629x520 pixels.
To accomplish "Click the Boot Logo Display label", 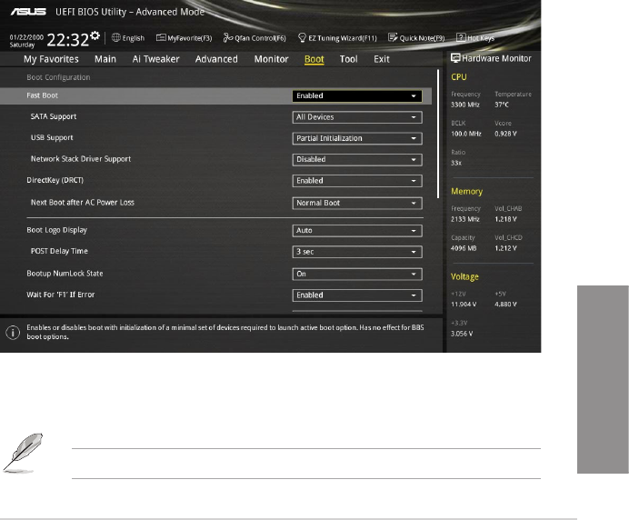I will tap(56, 230).
